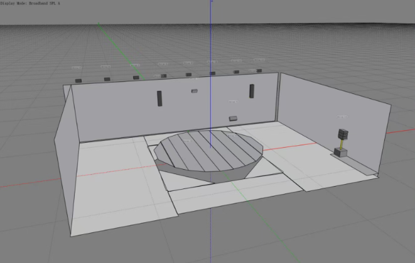This screenshot has height=263, width=415.
Task: Select the narrow floor strip along right wall
Action: 359,164
